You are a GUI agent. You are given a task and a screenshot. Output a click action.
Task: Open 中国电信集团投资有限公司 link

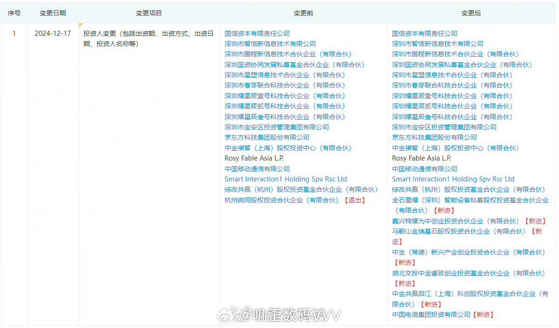coord(431,315)
